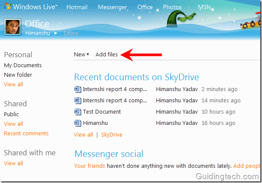Image resolution: width=262 pixels, height=183 pixels.
Task: Click Himanshu Yadav on 2 minutes ago row
Action: 177,89
